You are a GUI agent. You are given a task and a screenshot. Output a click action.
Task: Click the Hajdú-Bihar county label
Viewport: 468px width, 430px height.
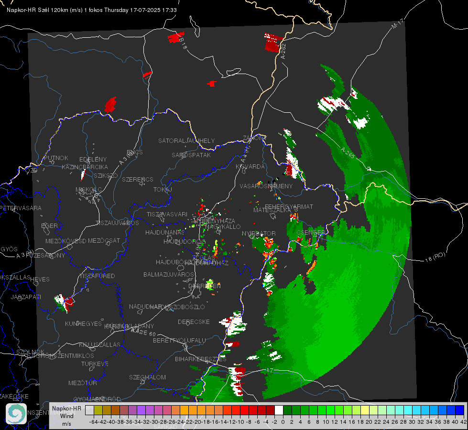(119, 302)
